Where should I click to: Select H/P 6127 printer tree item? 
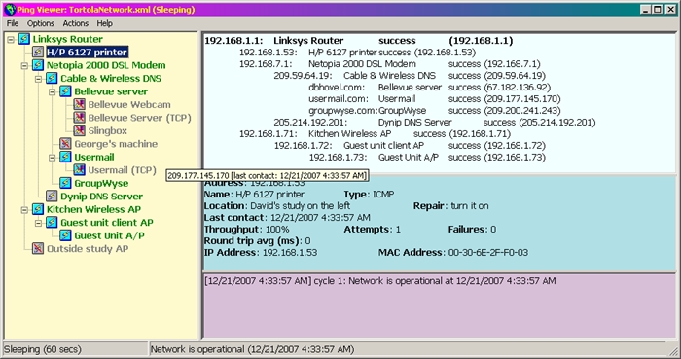coord(87,53)
